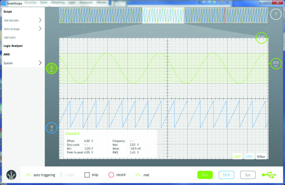Open the AWG menu section
Viewport: 285px width, 185px height.
pyautogui.click(x=7, y=55)
